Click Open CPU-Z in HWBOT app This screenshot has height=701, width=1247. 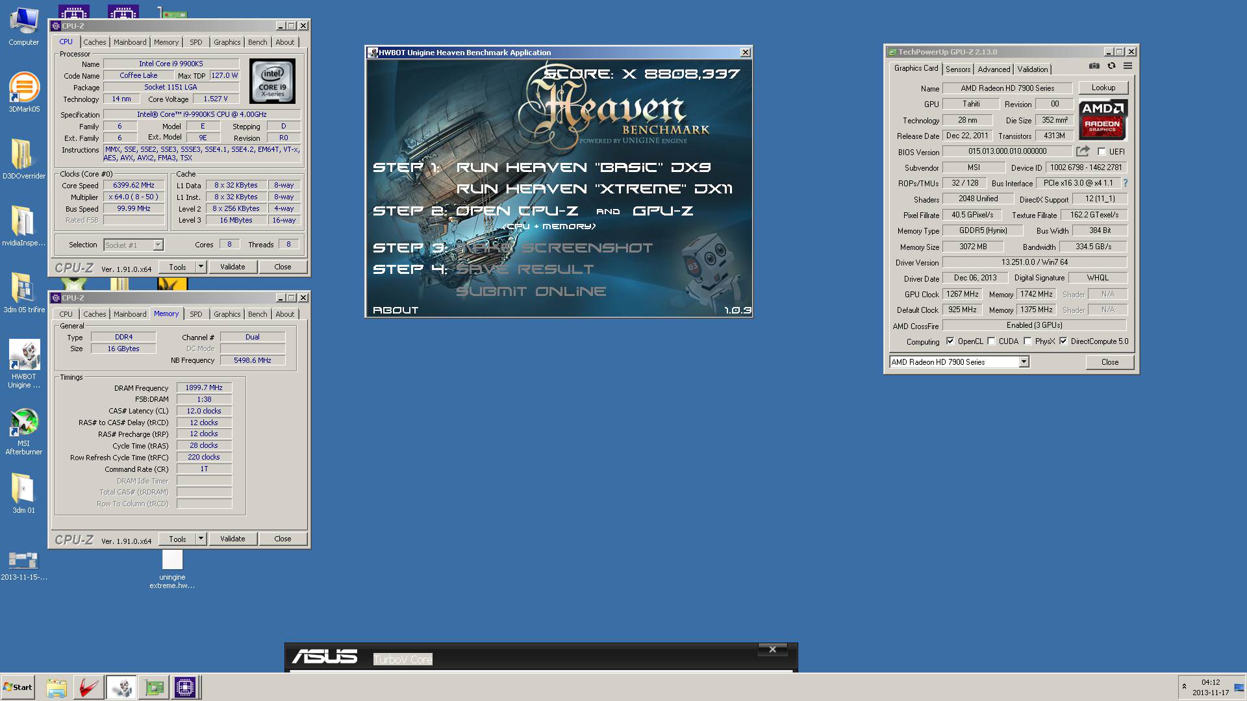[517, 211]
